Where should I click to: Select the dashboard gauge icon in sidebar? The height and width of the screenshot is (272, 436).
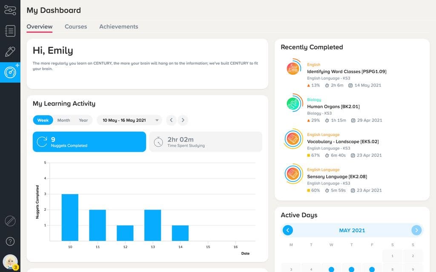click(x=10, y=72)
